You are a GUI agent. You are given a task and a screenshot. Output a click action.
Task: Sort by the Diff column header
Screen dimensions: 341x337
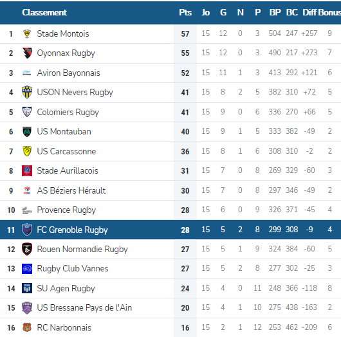tap(309, 12)
